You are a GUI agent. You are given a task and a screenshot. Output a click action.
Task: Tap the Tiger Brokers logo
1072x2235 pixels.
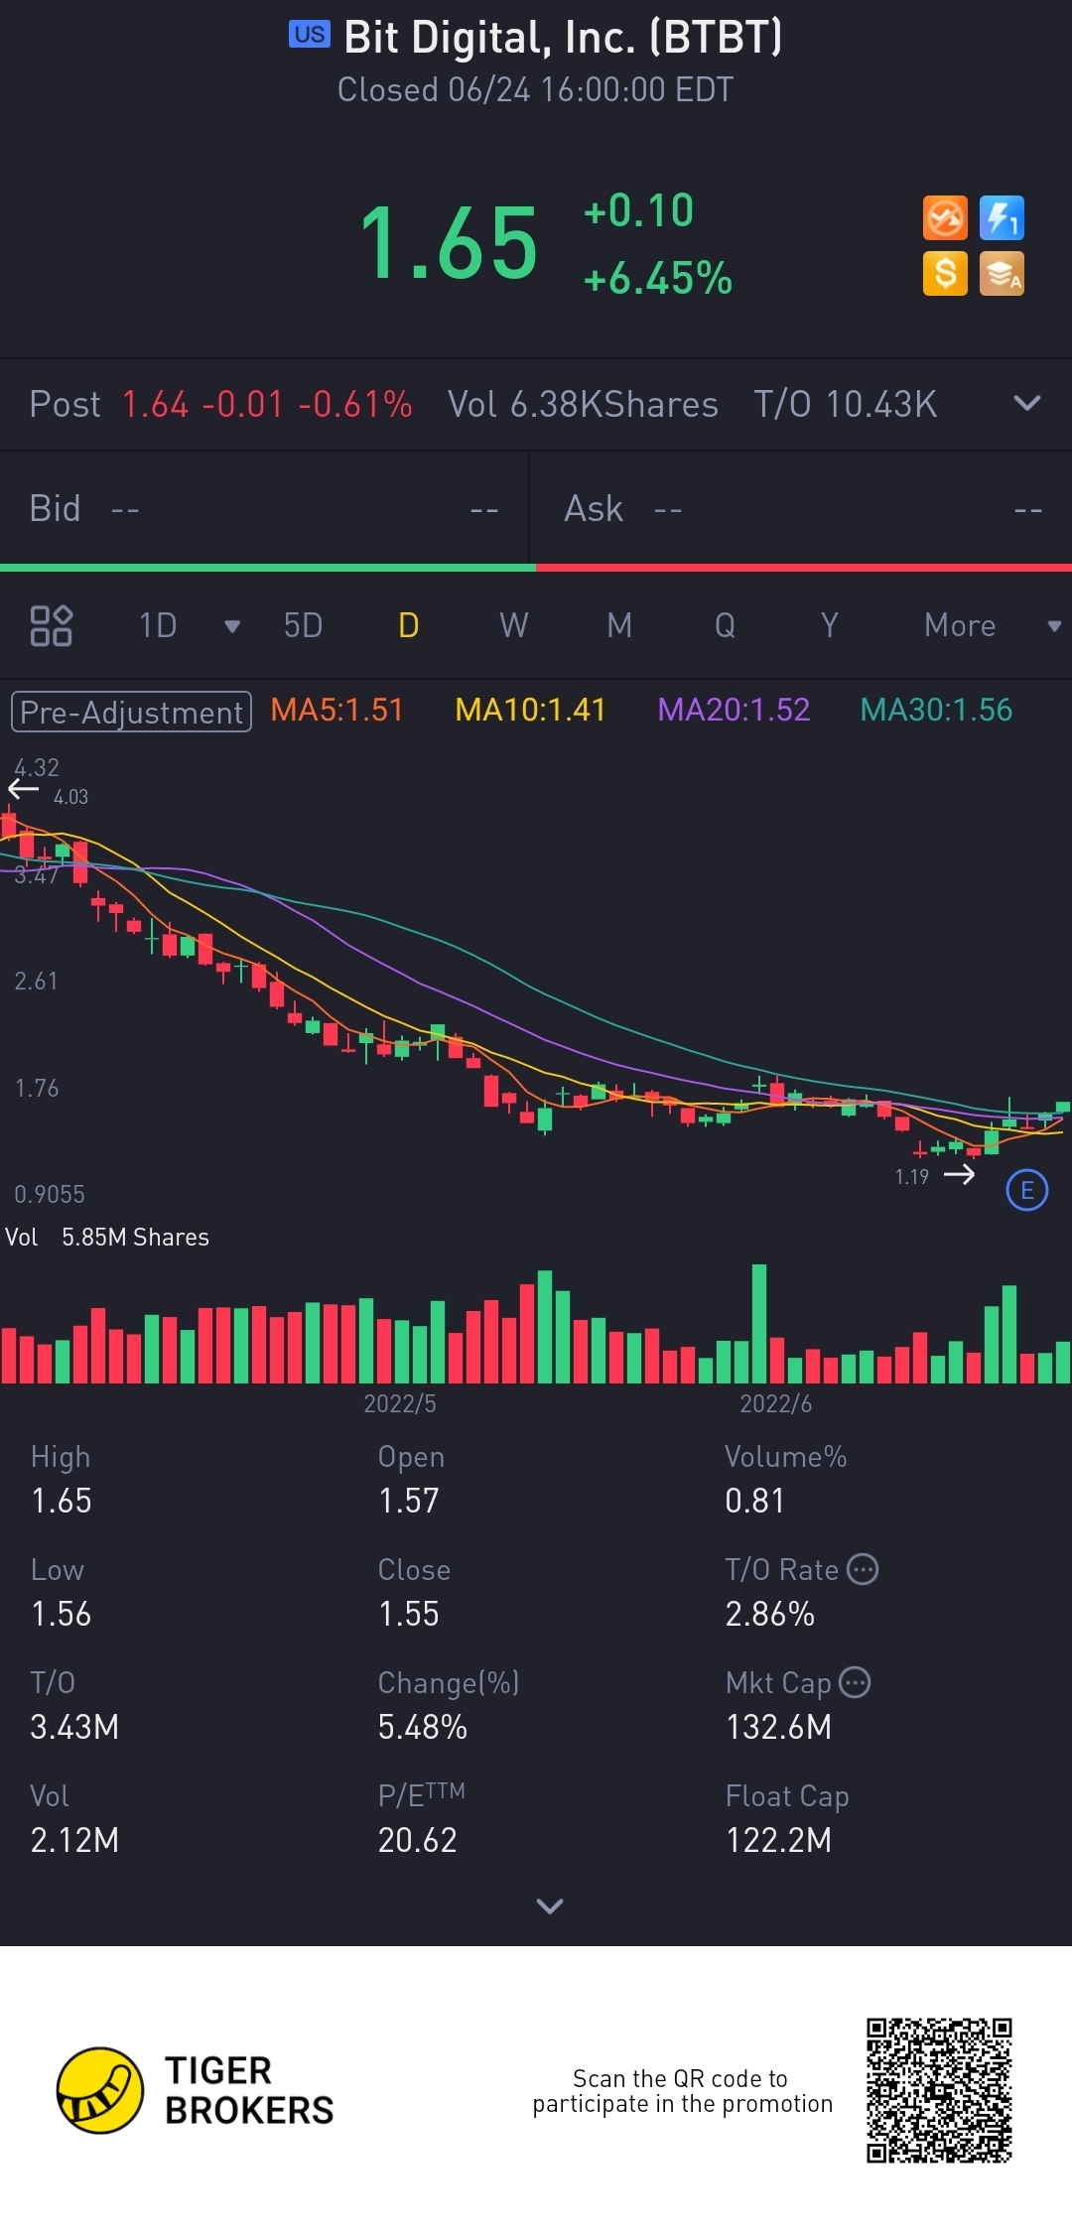pos(195,2090)
